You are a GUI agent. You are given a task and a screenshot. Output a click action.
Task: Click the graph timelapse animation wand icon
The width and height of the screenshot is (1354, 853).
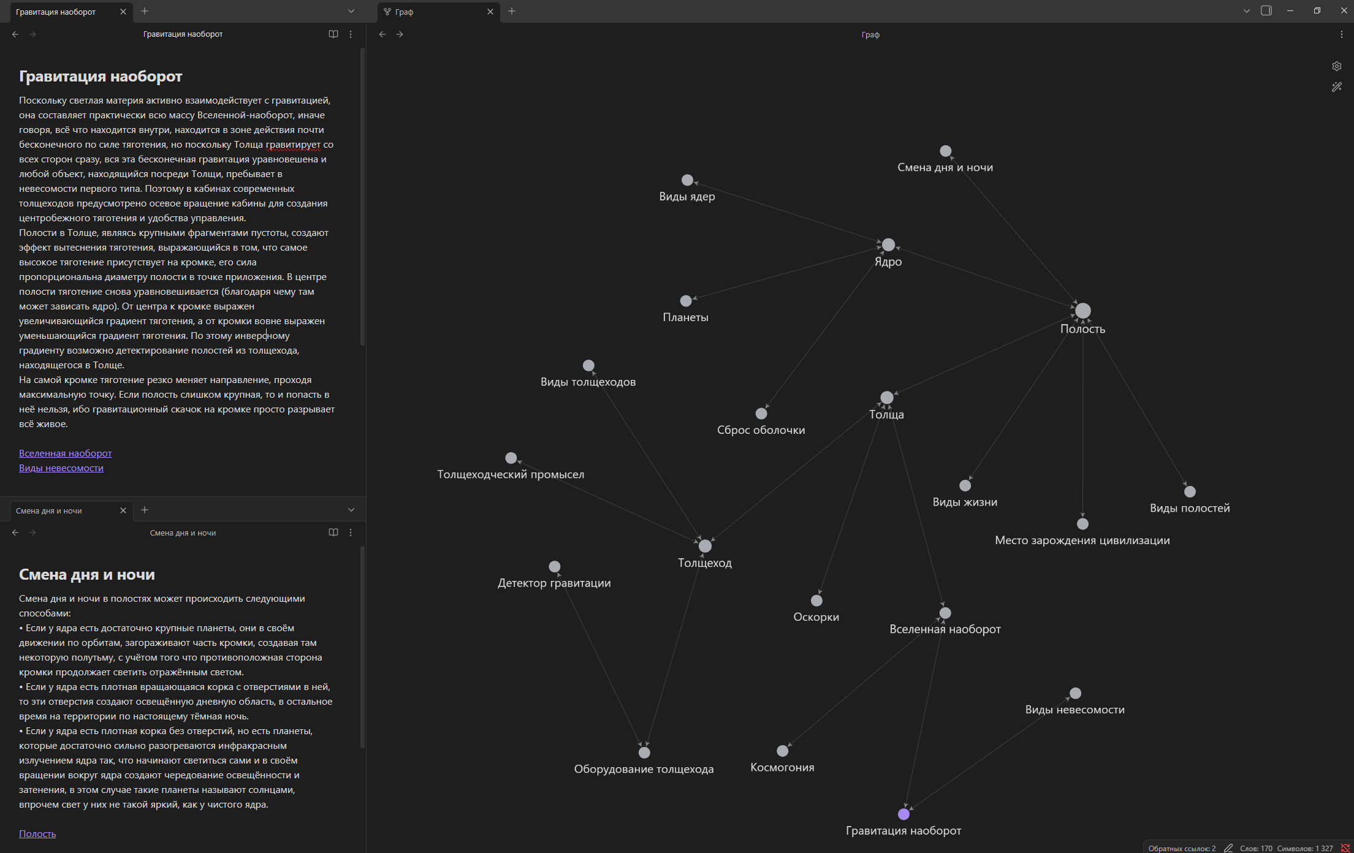[1337, 87]
